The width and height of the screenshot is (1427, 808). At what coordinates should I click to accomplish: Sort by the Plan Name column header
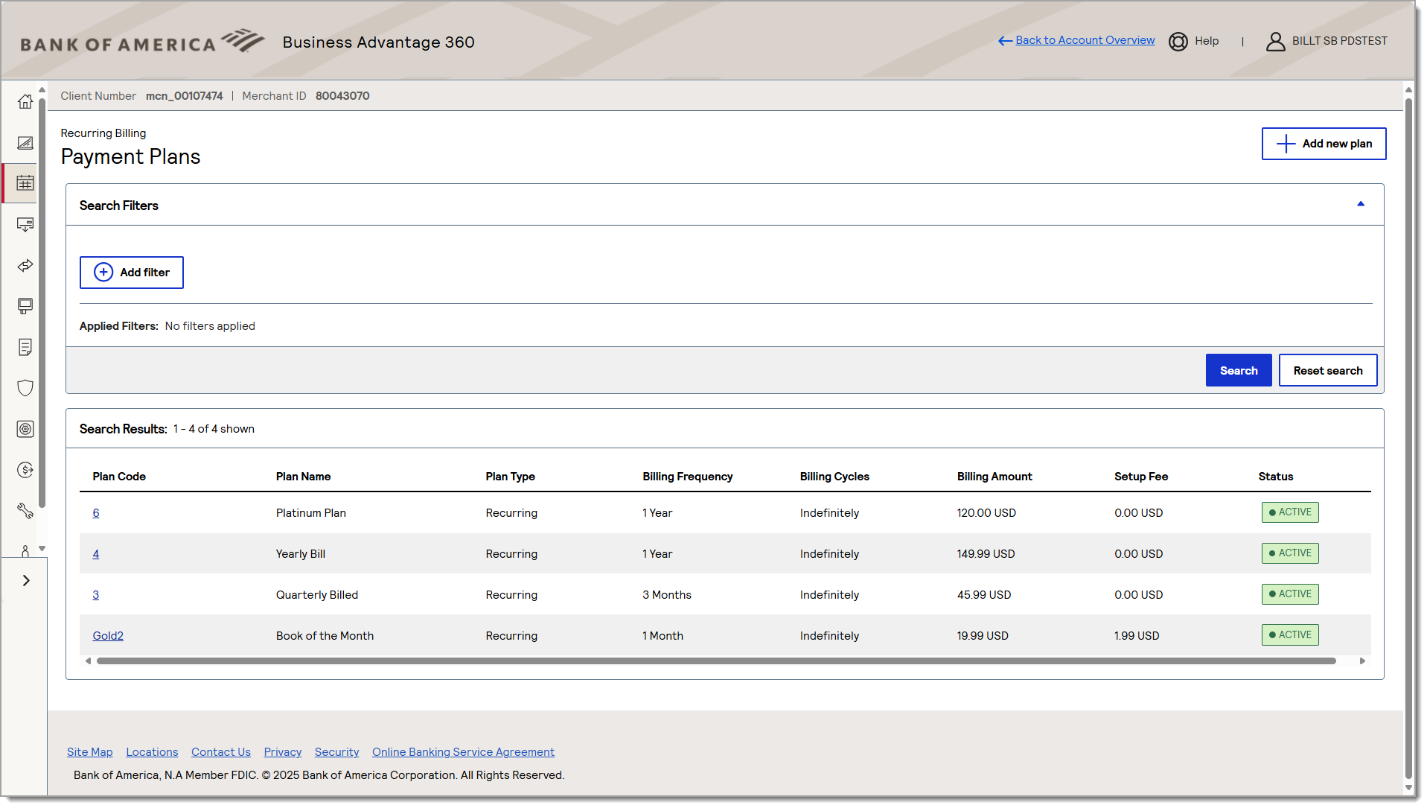pyautogui.click(x=304, y=477)
